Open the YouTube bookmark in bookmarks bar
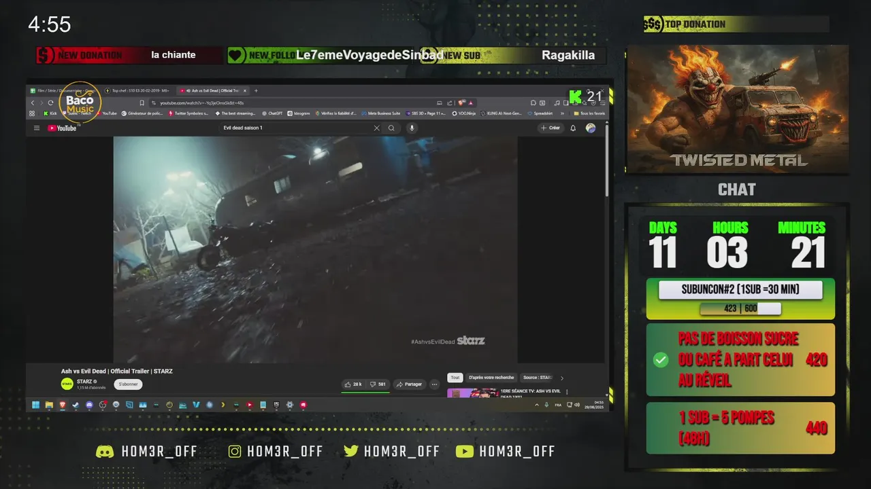The width and height of the screenshot is (871, 489). 107,113
